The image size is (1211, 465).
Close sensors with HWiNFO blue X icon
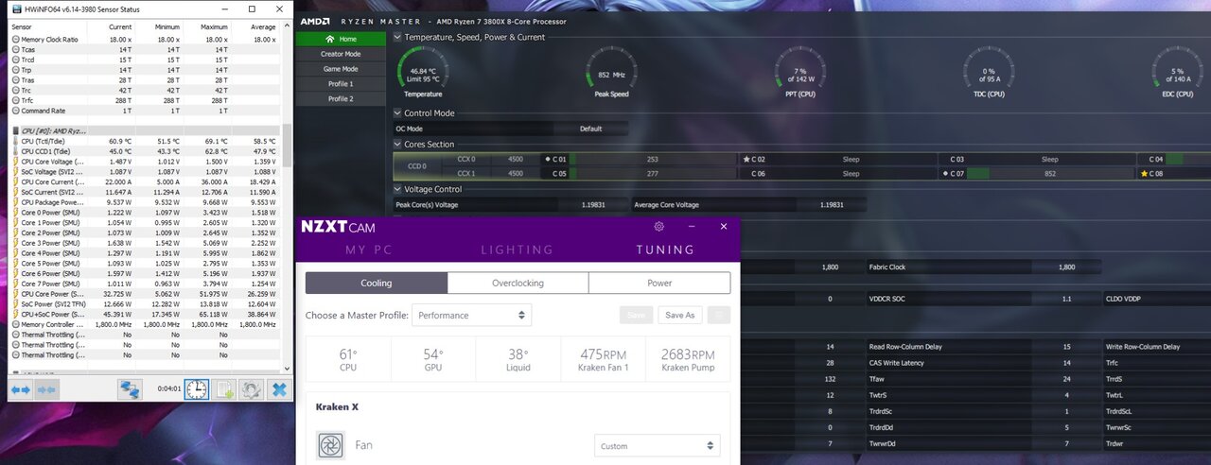(x=279, y=388)
